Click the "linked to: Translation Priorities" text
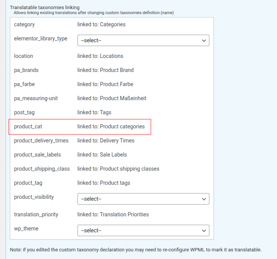The width and height of the screenshot is (277, 259). tap(113, 214)
